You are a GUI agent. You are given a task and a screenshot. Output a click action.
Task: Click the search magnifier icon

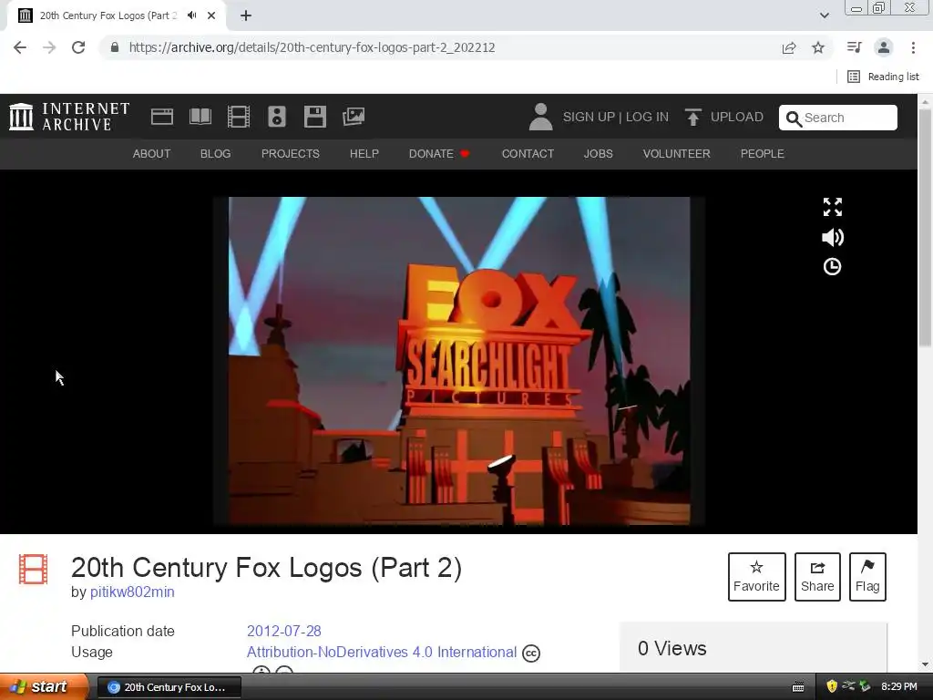pyautogui.click(x=794, y=118)
